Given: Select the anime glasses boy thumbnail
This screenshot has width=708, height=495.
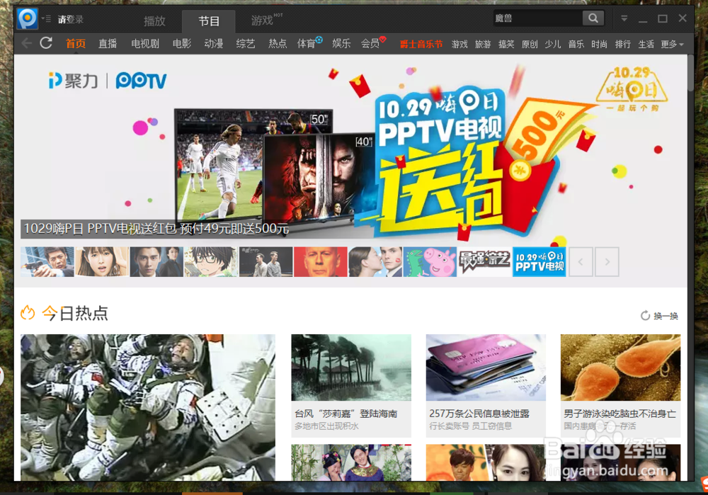Looking at the screenshot, I should [x=211, y=261].
